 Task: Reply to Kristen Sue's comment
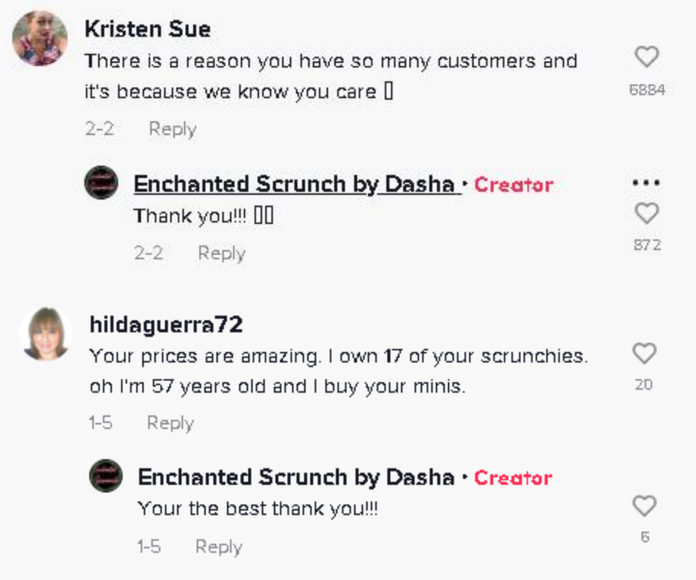(x=172, y=129)
